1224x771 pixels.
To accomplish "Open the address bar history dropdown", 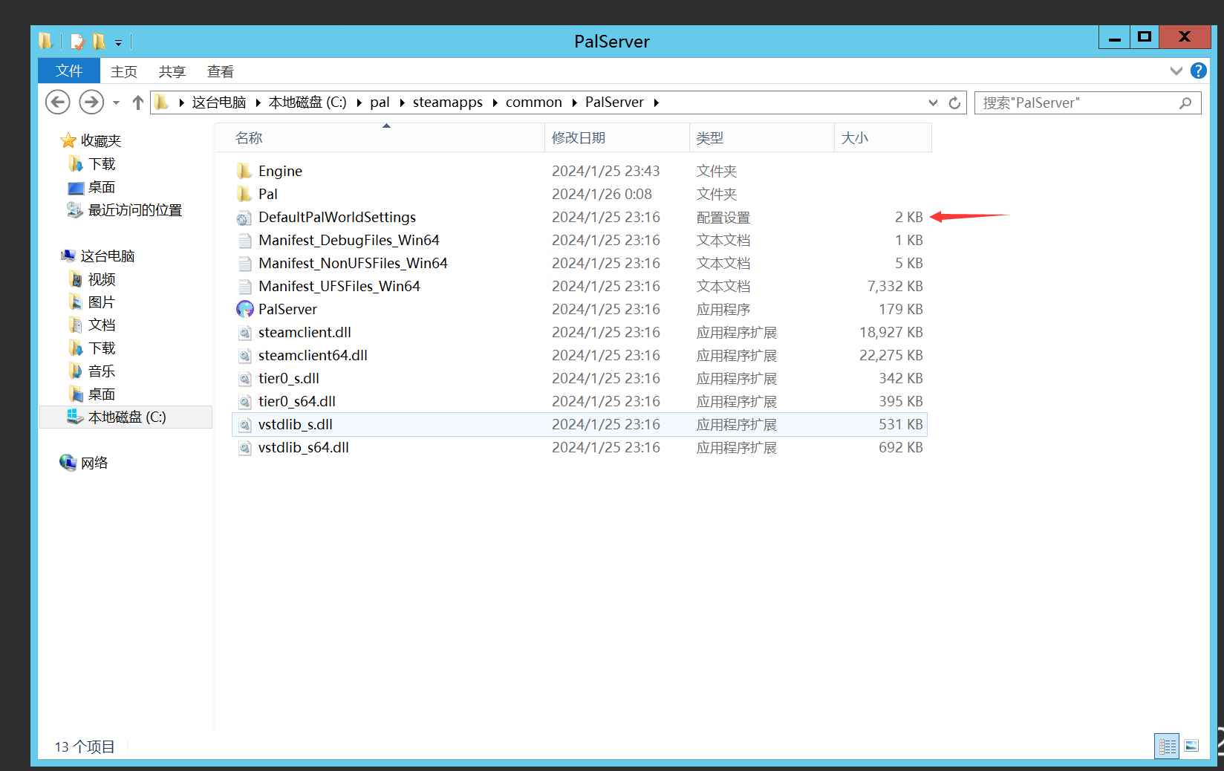I will (x=933, y=103).
